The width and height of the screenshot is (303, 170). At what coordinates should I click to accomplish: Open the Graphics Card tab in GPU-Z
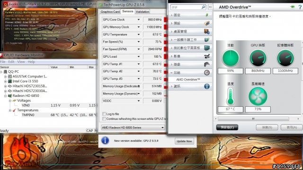[110, 11]
